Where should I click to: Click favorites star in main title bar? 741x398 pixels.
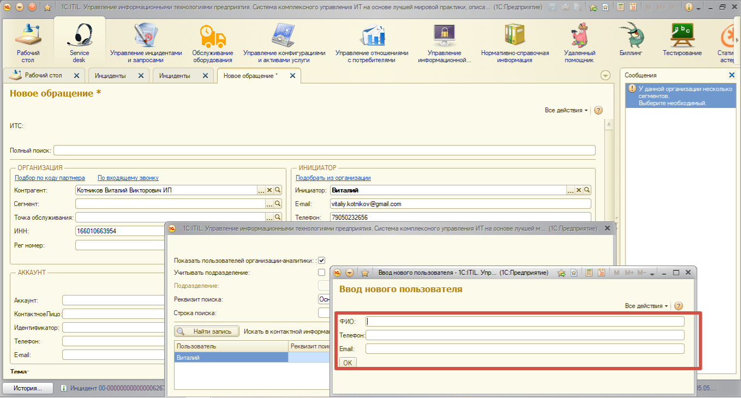pyautogui.click(x=47, y=7)
